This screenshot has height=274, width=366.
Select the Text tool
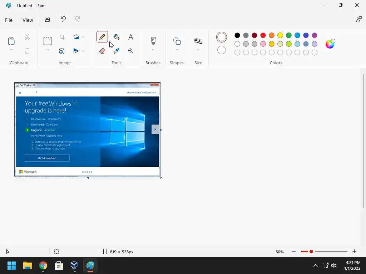[131, 37]
